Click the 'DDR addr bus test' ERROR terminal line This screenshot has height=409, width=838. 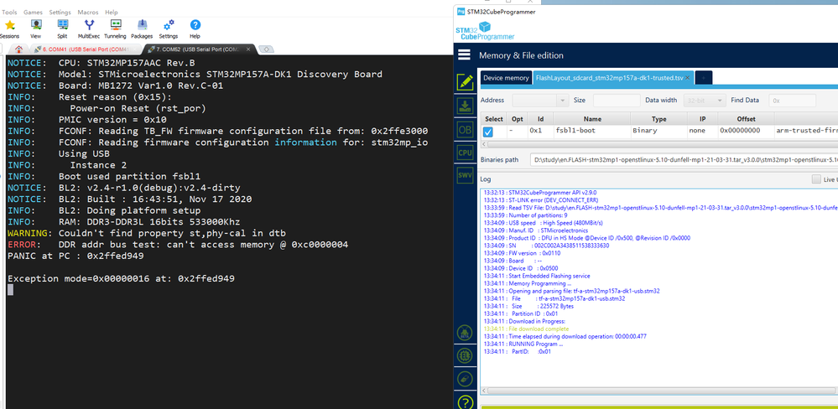[x=178, y=245]
